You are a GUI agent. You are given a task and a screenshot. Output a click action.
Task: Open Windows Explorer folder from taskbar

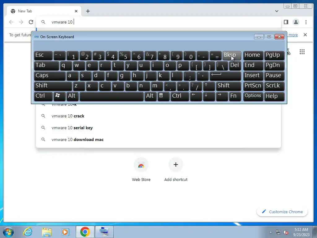point(47,232)
